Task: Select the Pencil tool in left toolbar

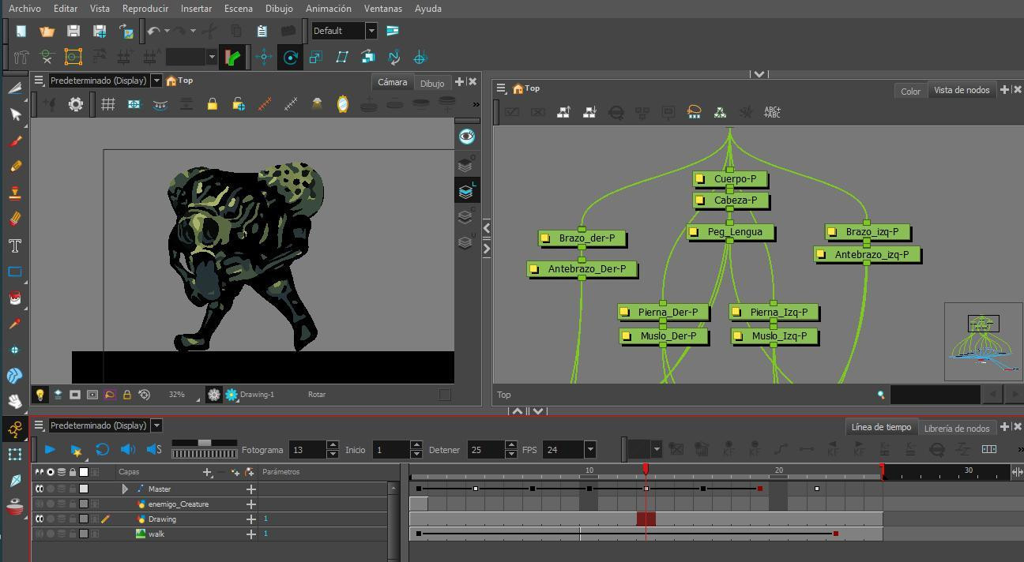Action: (15, 167)
